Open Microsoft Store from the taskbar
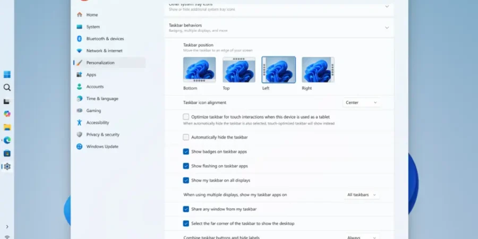This screenshot has width=478, height=239. (7, 153)
